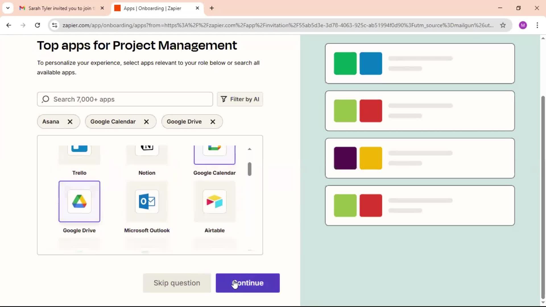The width and height of the screenshot is (546, 307).
Task: Remove the Google Calendar chip
Action: pyautogui.click(x=146, y=122)
